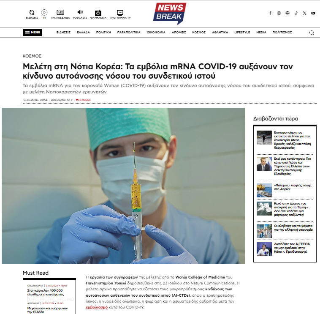320x314 pixels.
Task: Click the News Break logo
Action: pos(169,14)
